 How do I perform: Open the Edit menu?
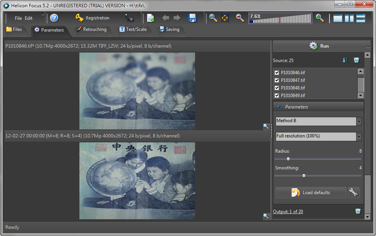coord(29,18)
